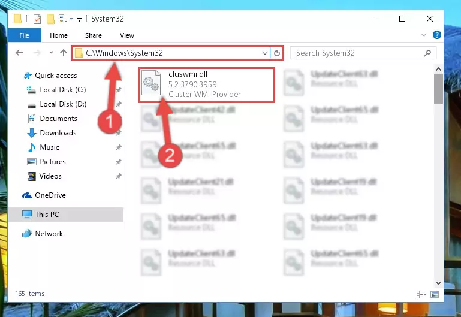461x317 pixels.
Task: Unpin Local Disk (D:) via pin icon
Action: click(118, 104)
